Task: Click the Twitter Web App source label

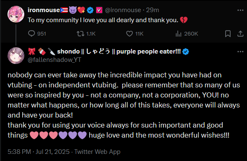Action: coord(98,152)
